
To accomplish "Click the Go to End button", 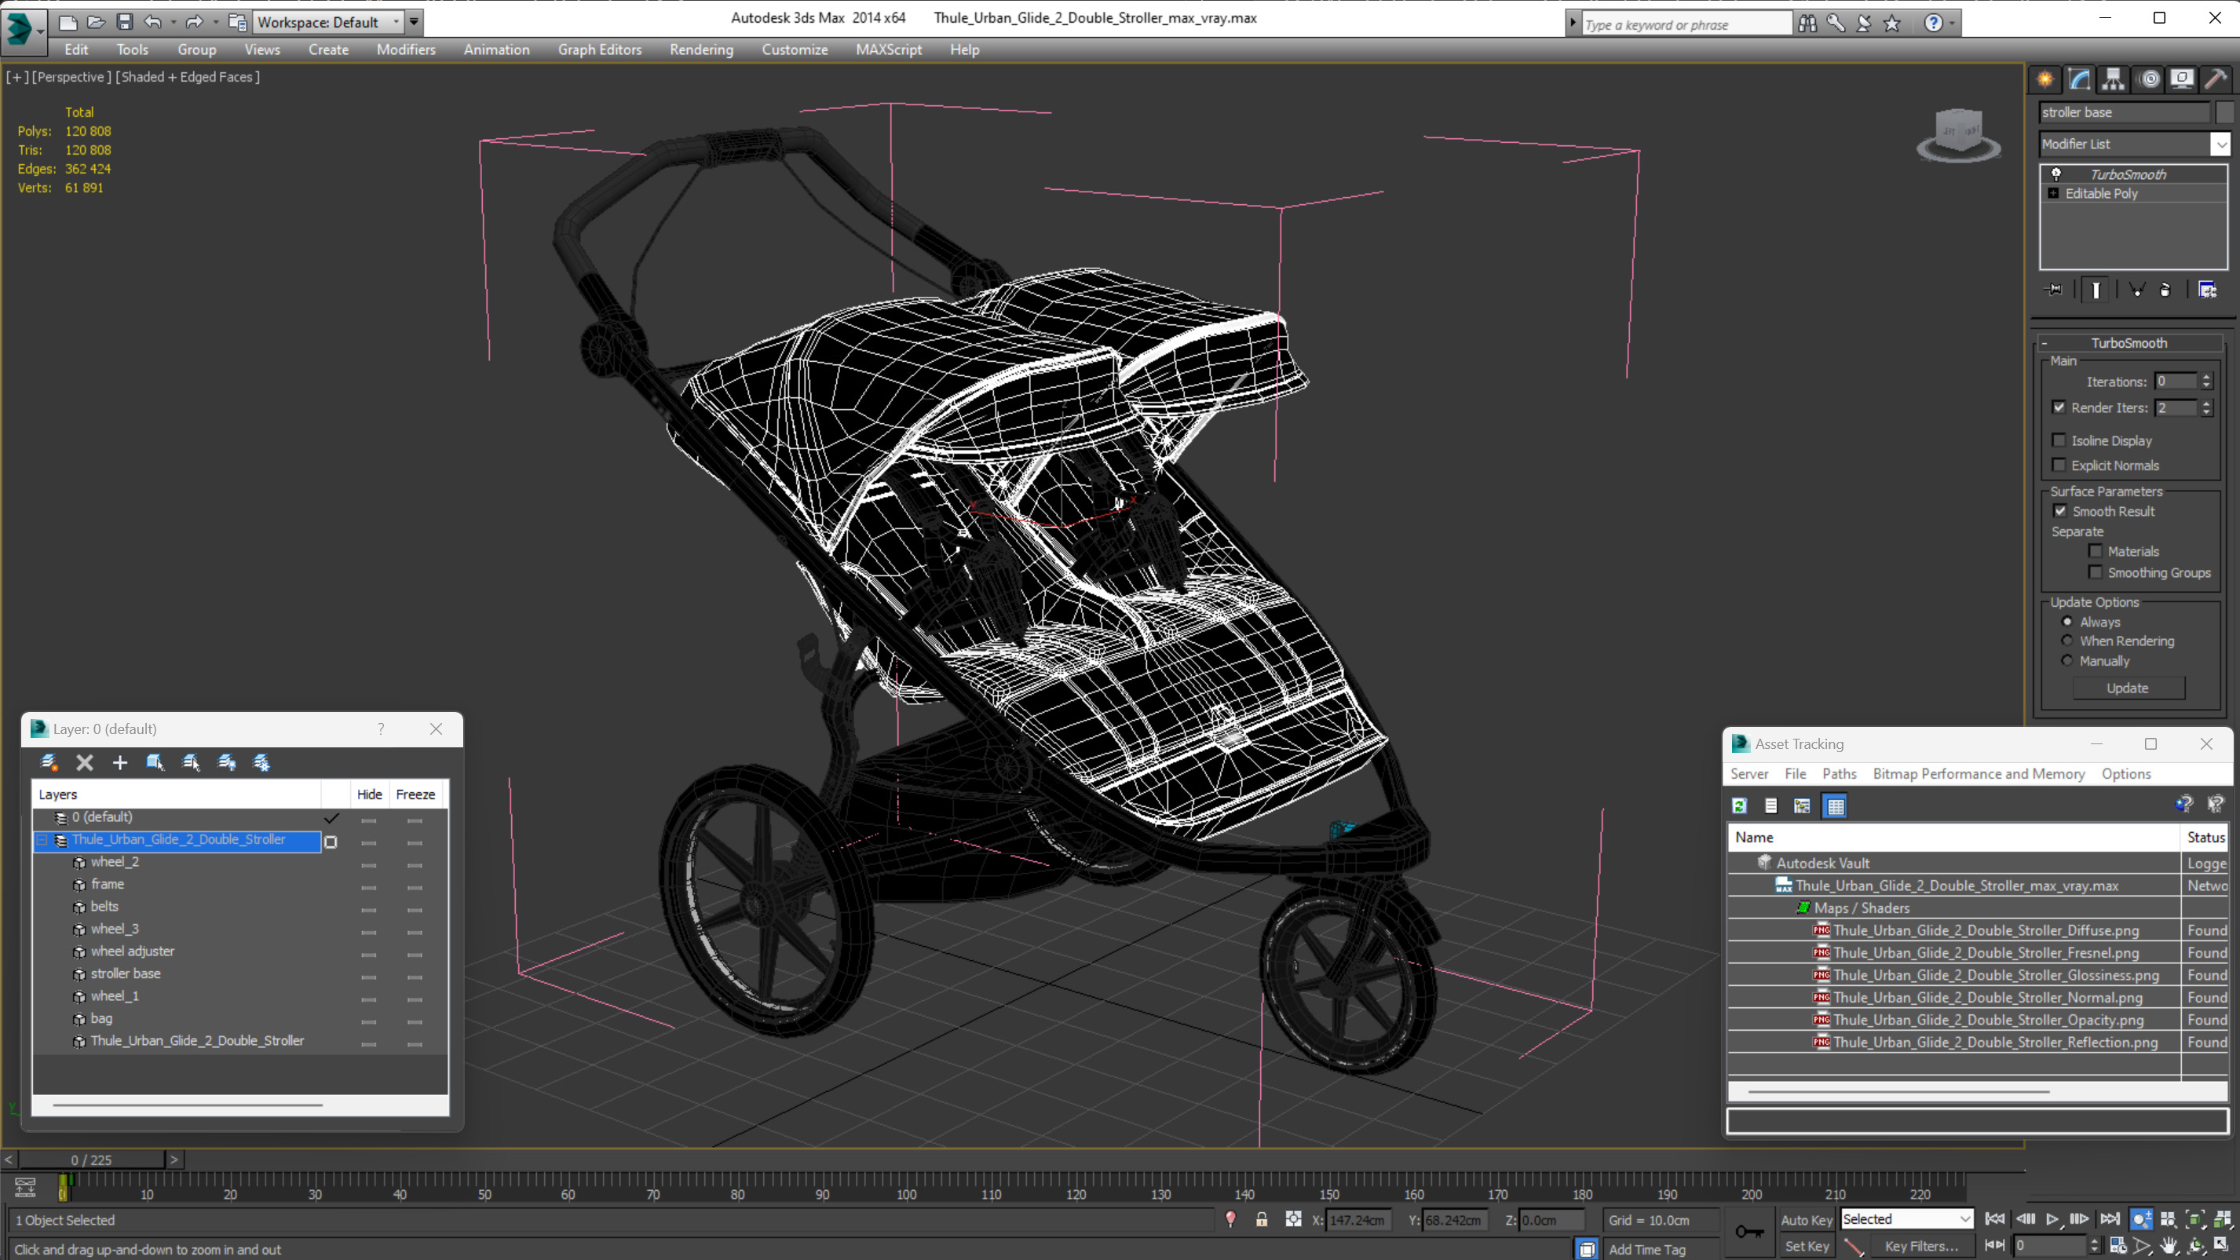I will (x=2110, y=1220).
